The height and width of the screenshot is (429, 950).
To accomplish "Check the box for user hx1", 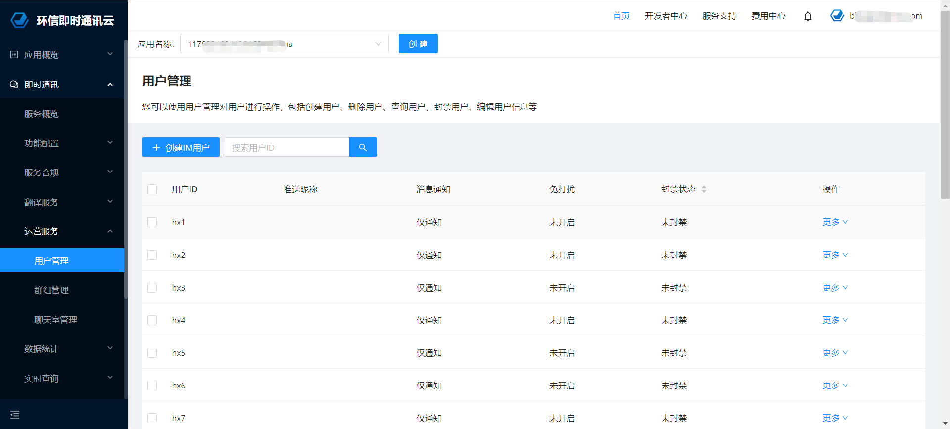I will [152, 222].
